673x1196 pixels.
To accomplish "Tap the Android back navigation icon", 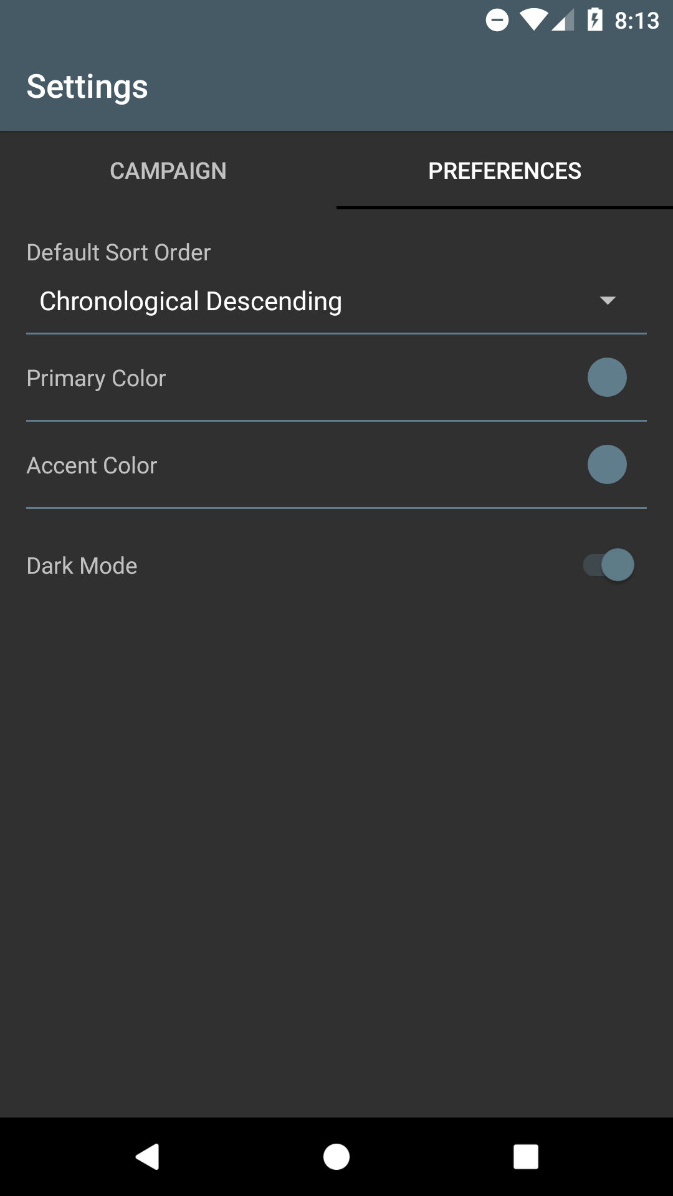I will coord(148,1157).
